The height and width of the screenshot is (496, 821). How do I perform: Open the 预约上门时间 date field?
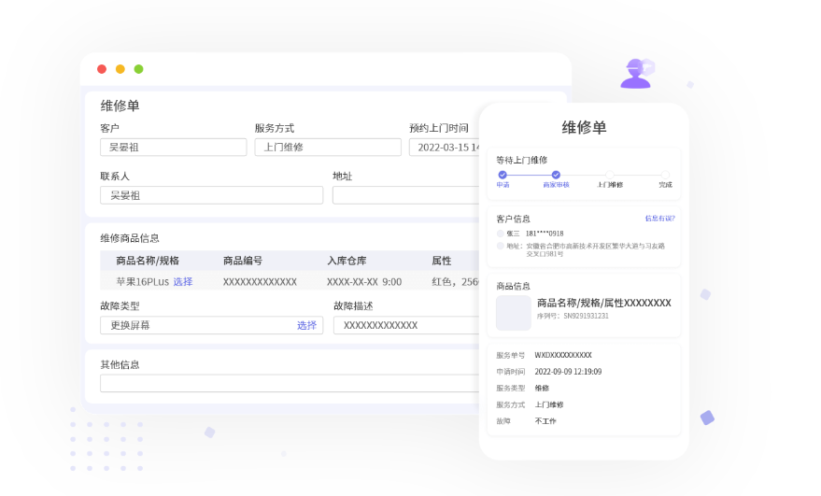click(445, 147)
